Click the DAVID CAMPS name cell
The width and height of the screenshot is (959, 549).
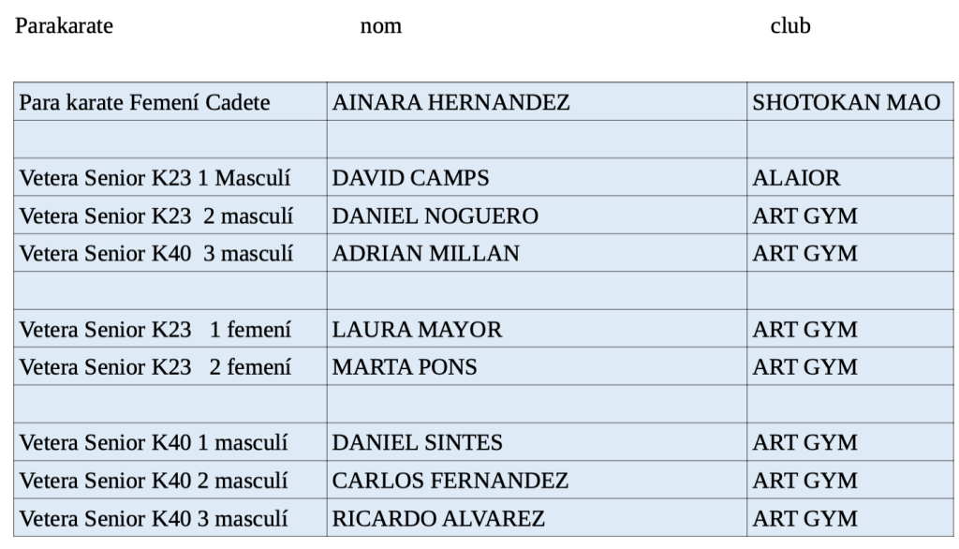(x=410, y=178)
